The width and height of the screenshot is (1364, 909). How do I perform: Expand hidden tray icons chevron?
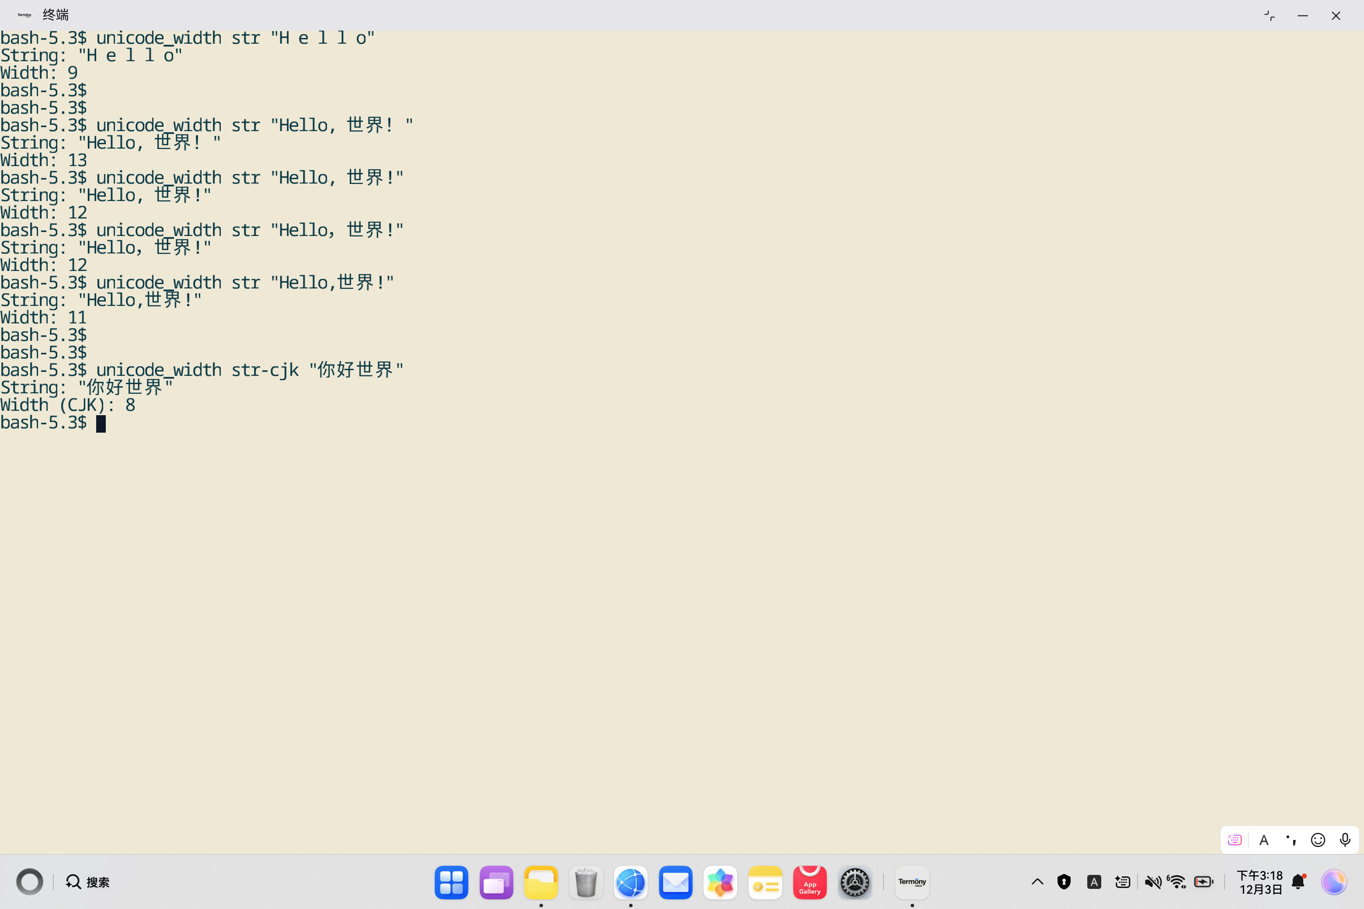coord(1037,882)
